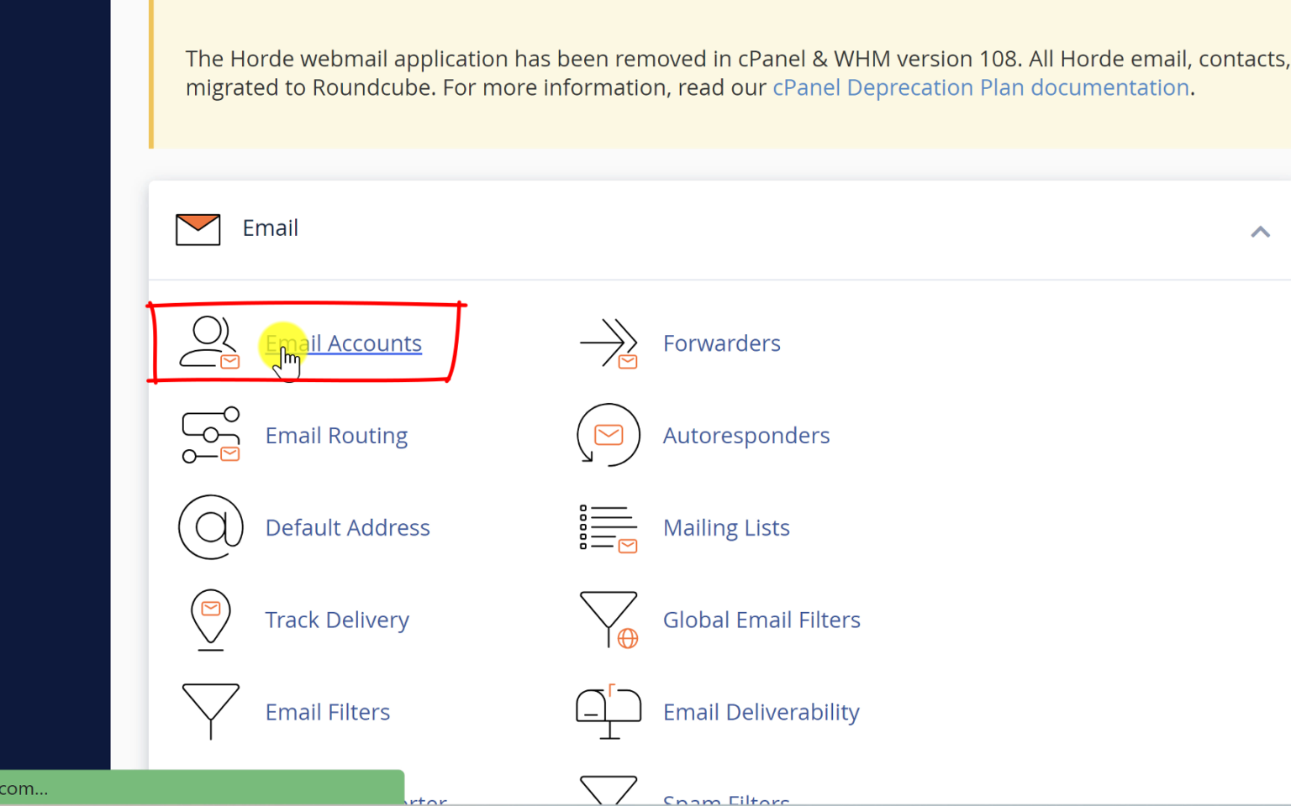Screen dimensions: 1291x806
Task: Click the Email Deliverability mailbox icon
Action: click(x=608, y=711)
